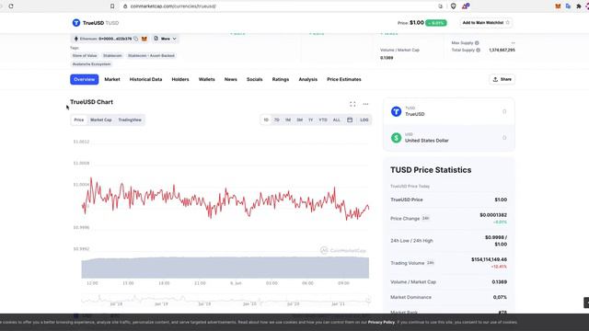Open the translate extension icon
Image resolution: width=589 pixels, height=331 pixels.
pos(568,6)
